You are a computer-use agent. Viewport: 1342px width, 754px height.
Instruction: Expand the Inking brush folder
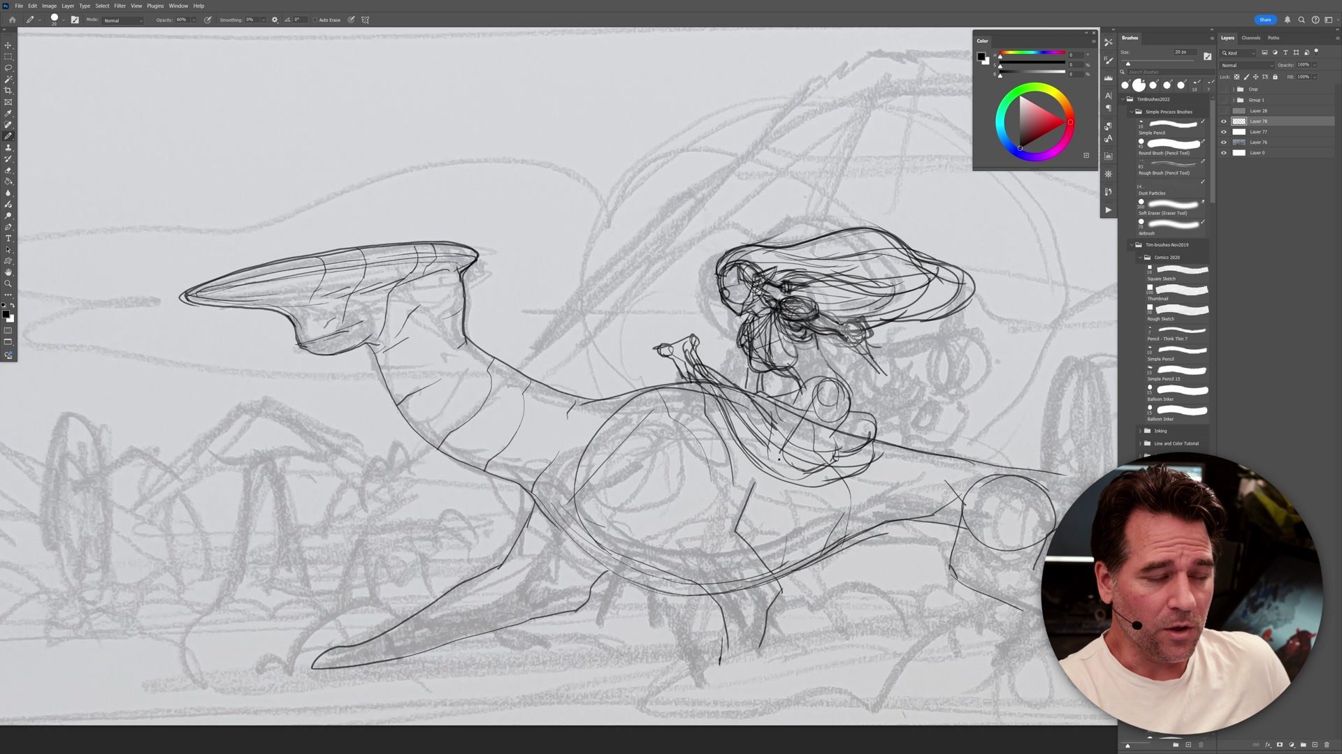(x=1140, y=431)
